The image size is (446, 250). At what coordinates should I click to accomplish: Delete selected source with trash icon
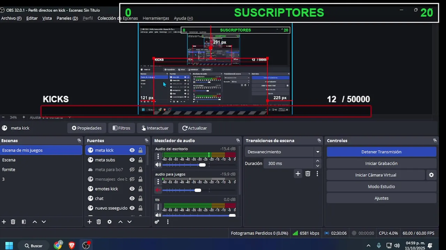(x=99, y=222)
